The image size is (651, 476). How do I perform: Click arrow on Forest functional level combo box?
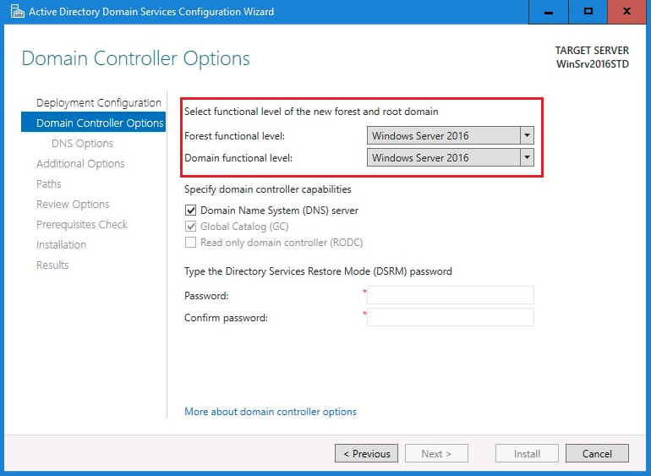tap(527, 135)
